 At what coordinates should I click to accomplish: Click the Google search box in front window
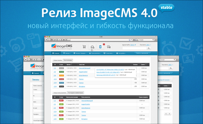point(145,40)
